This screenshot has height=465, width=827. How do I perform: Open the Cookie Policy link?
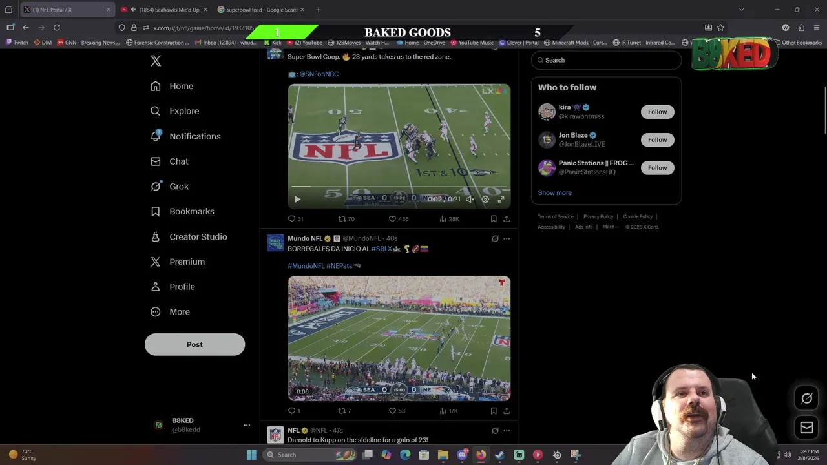pyautogui.click(x=638, y=216)
